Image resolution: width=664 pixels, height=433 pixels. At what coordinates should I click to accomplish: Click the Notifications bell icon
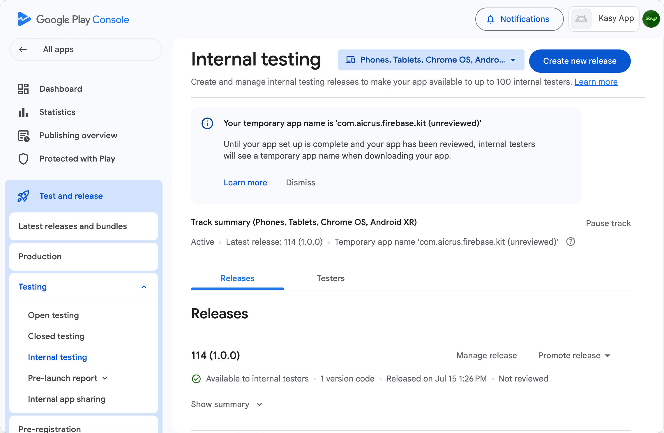coord(490,19)
